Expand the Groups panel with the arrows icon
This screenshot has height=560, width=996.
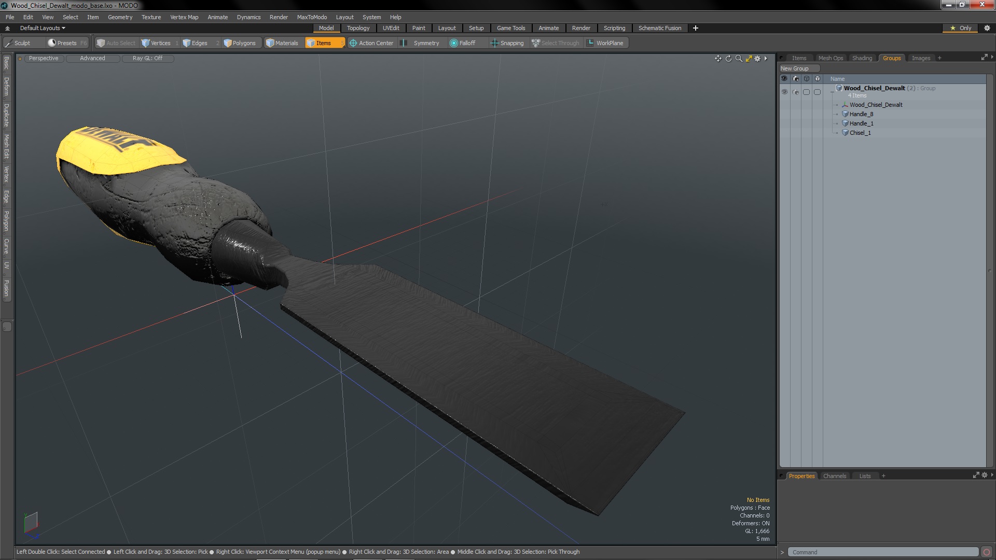[984, 58]
